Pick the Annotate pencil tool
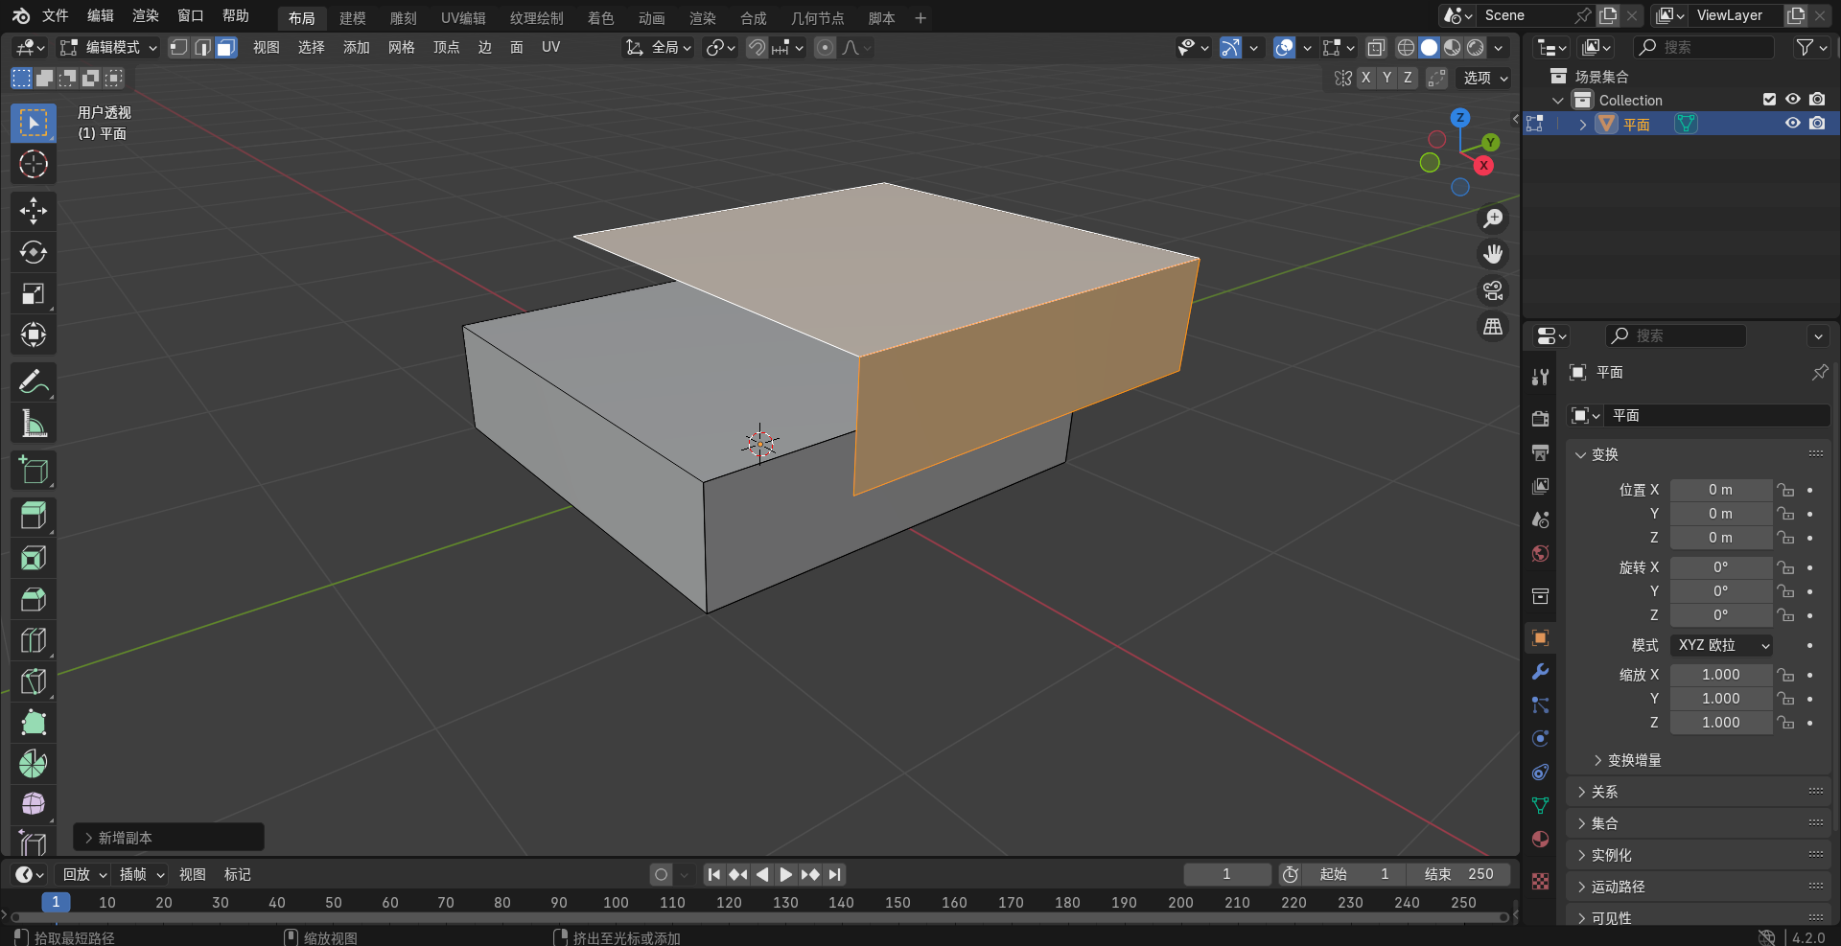Screen dimensions: 1841x946 point(34,381)
